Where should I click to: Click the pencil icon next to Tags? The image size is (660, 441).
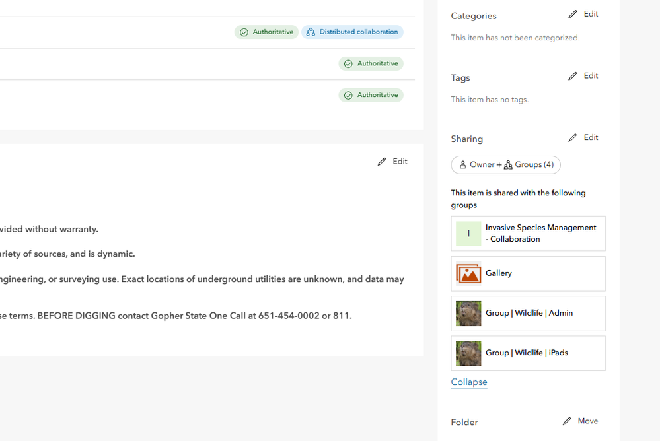tap(573, 76)
